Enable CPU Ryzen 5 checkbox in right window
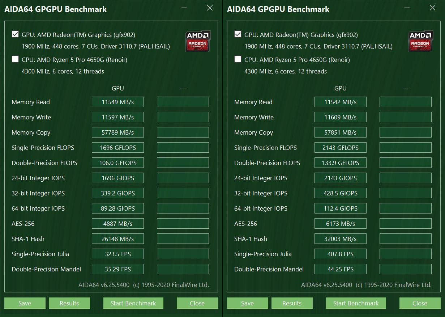 point(238,59)
